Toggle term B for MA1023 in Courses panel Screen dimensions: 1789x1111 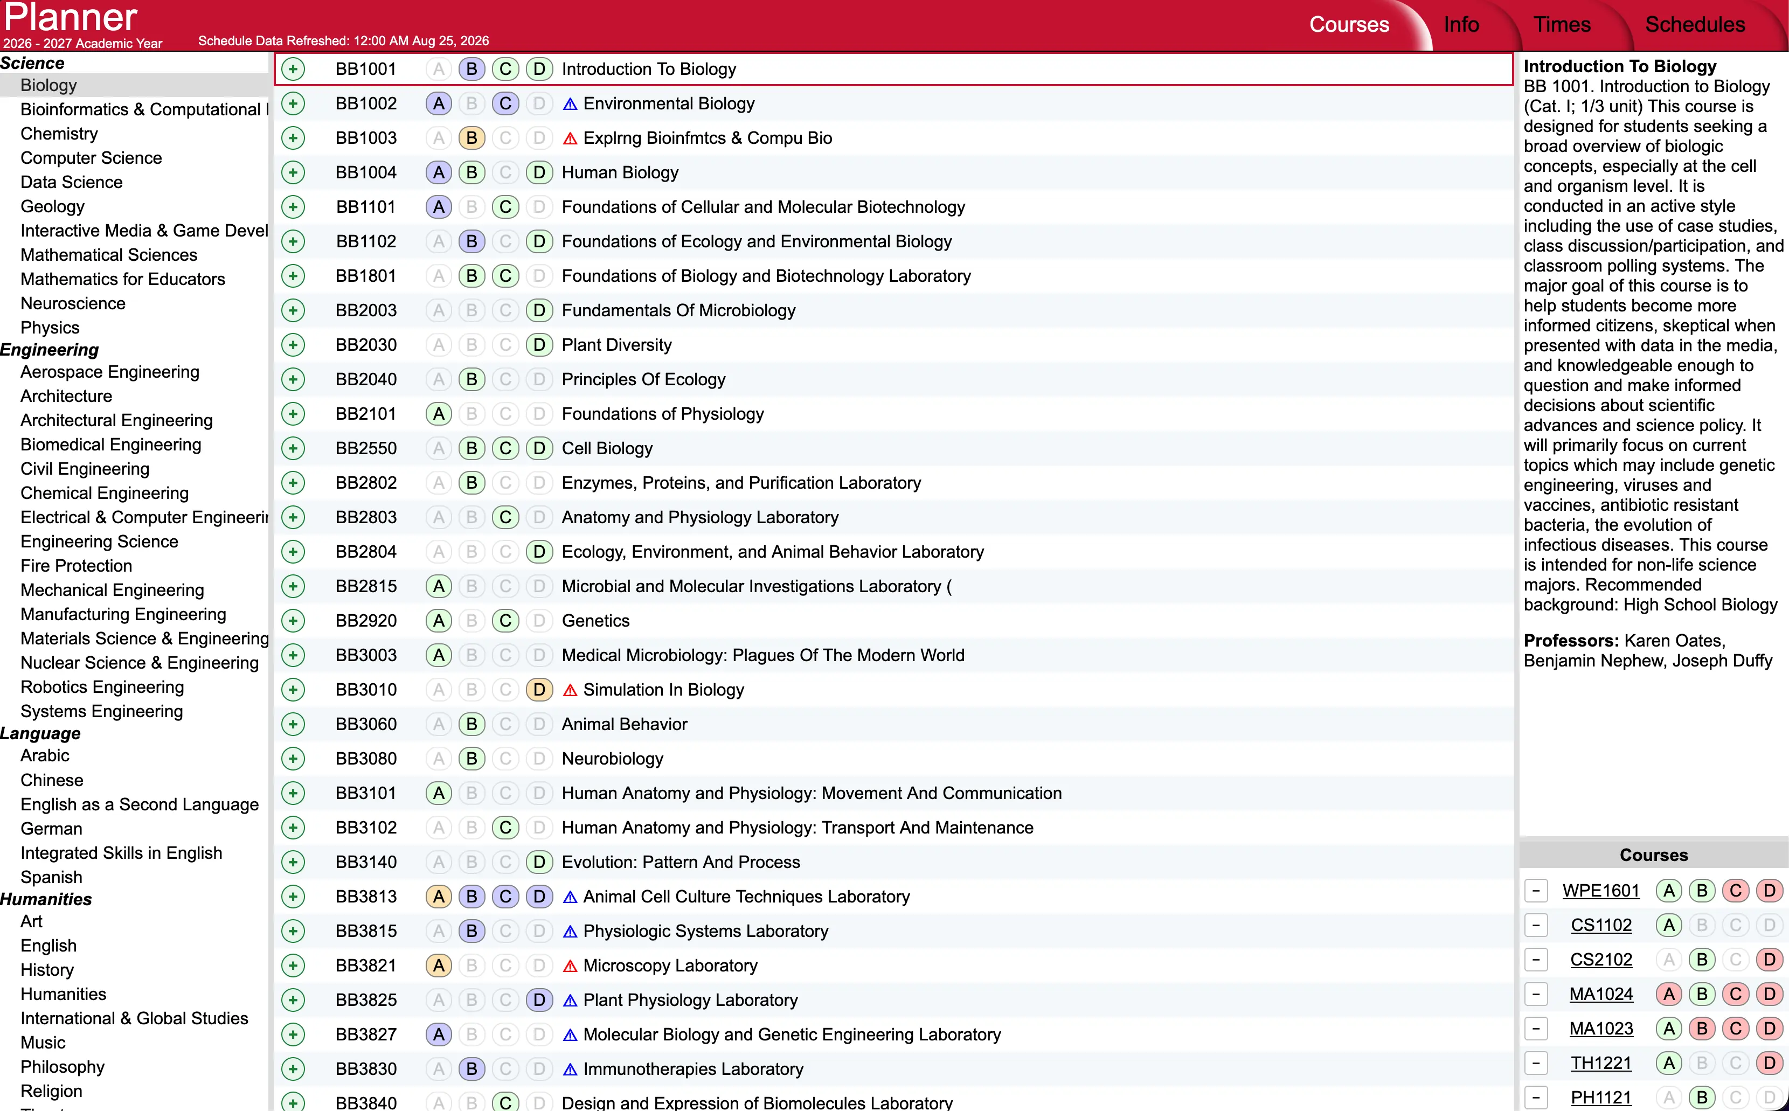(x=1702, y=1029)
